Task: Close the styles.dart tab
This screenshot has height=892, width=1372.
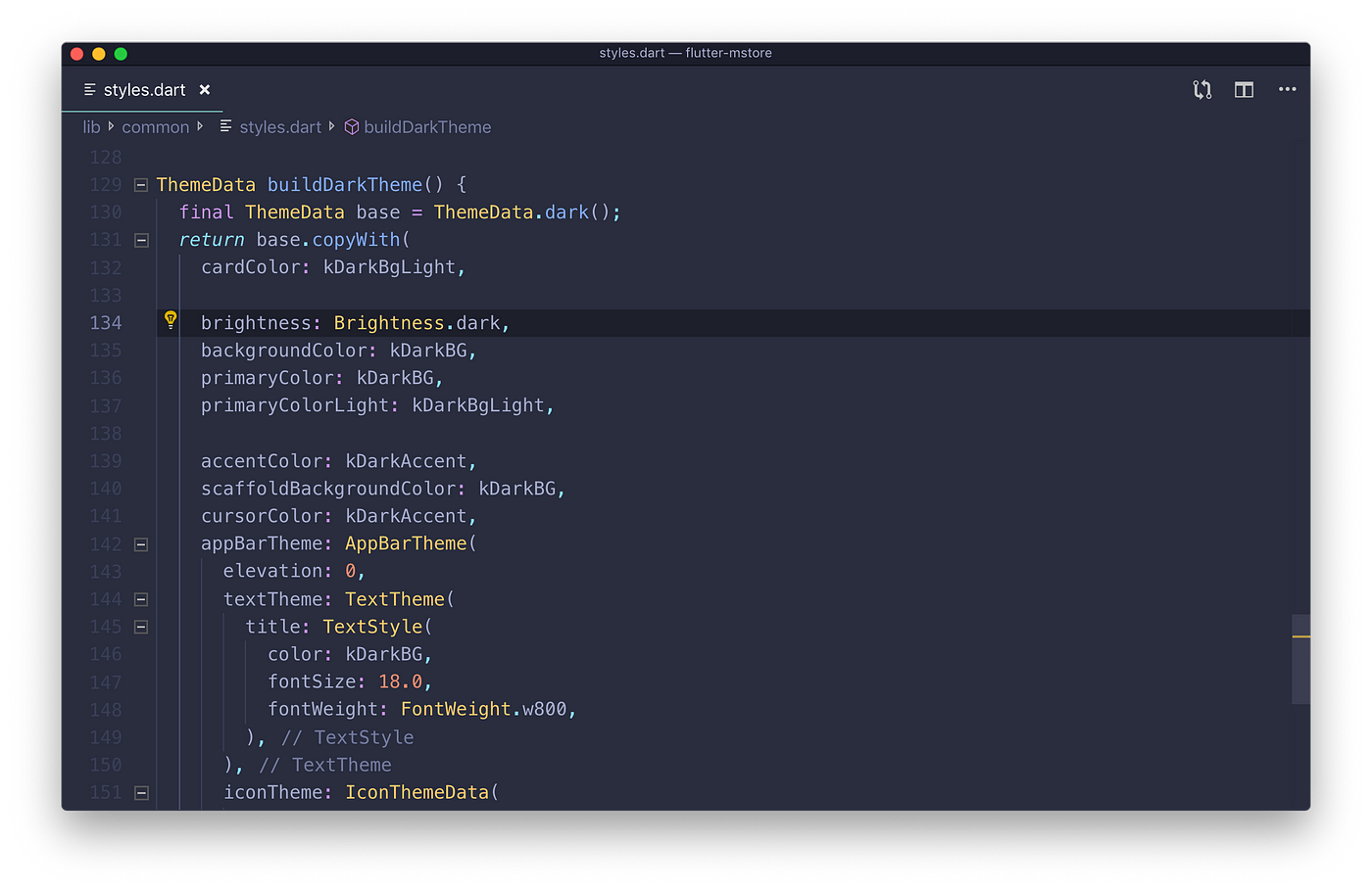Action: click(x=205, y=90)
